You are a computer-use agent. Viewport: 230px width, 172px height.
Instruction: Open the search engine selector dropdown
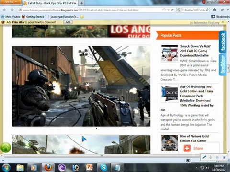point(180,10)
